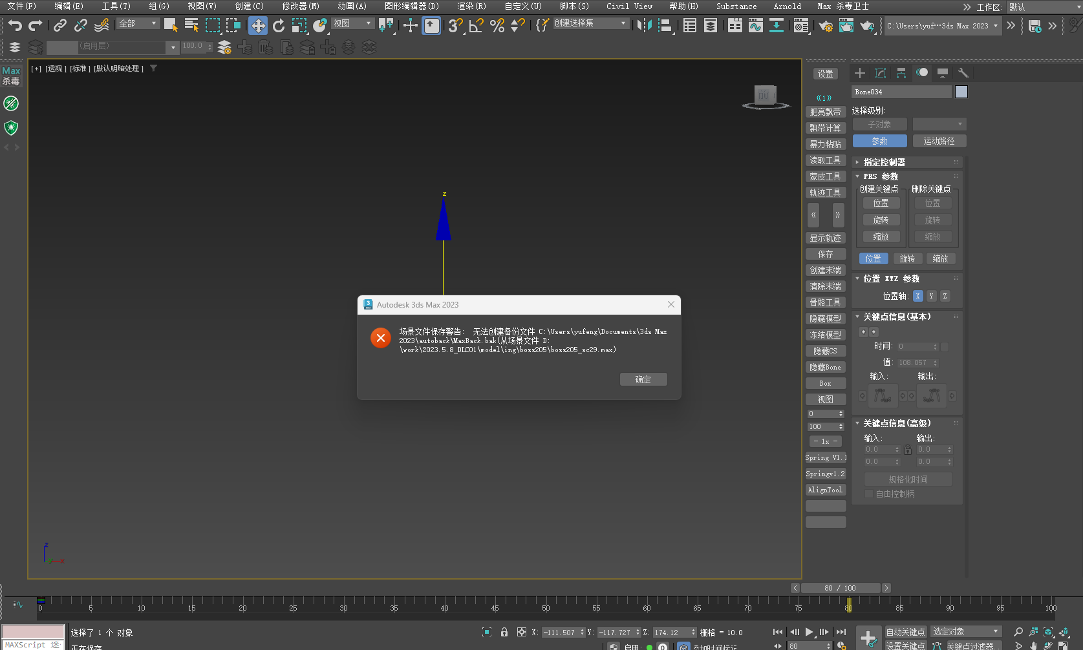Select the X position axis button
Screen dimensions: 1083x650
[x=917, y=296]
